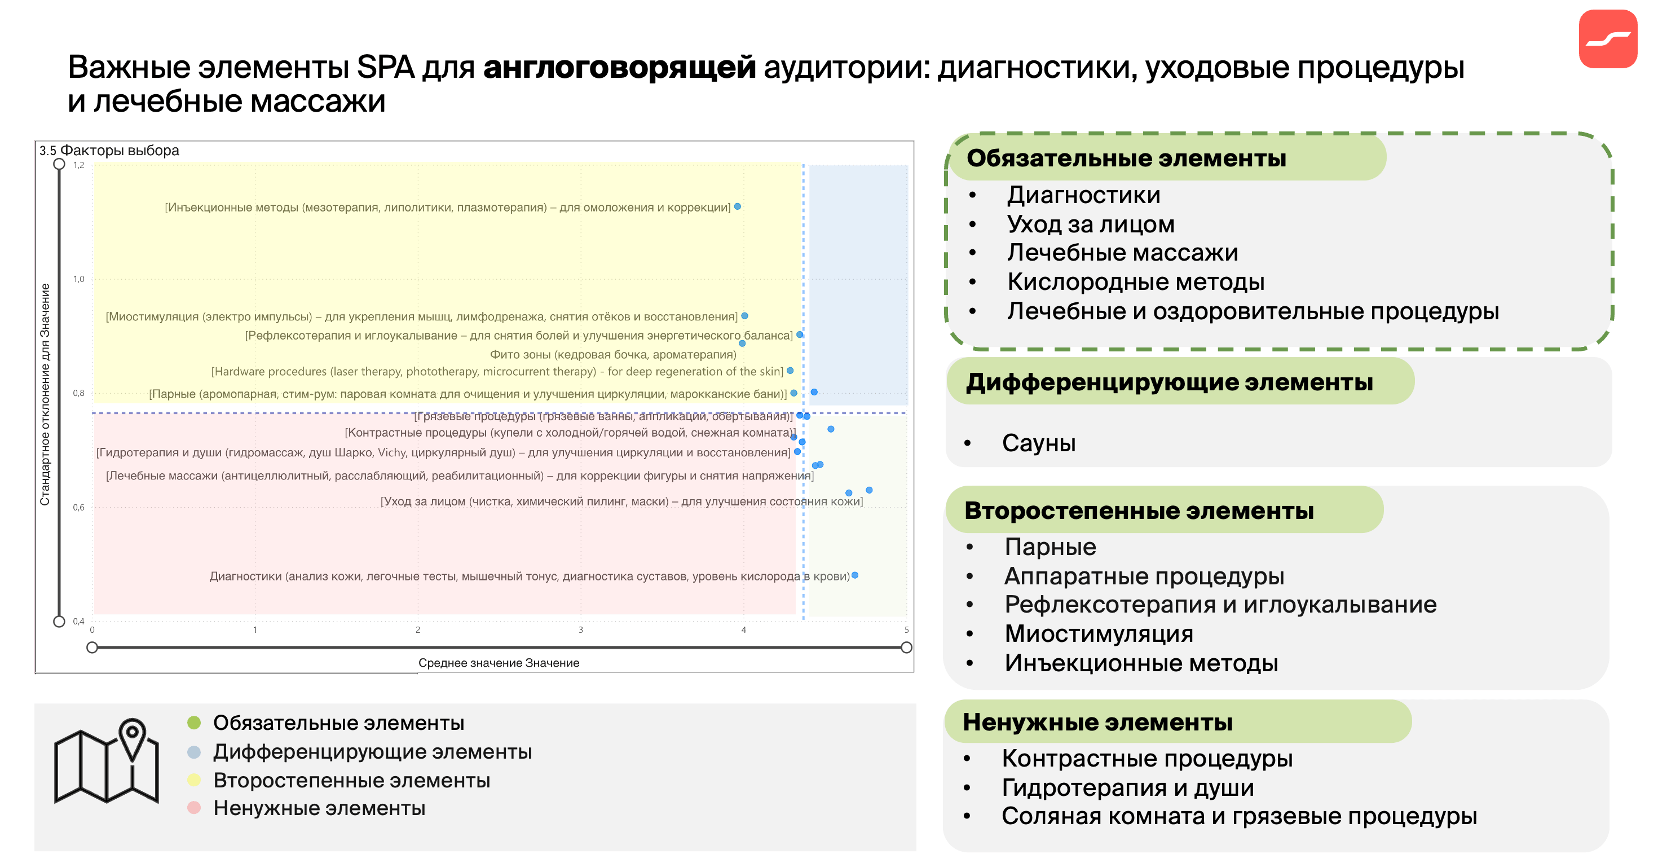The image size is (1658, 863).
Task: Click the bold word 'англоговорящей' in the slide title
Action: [x=619, y=68]
